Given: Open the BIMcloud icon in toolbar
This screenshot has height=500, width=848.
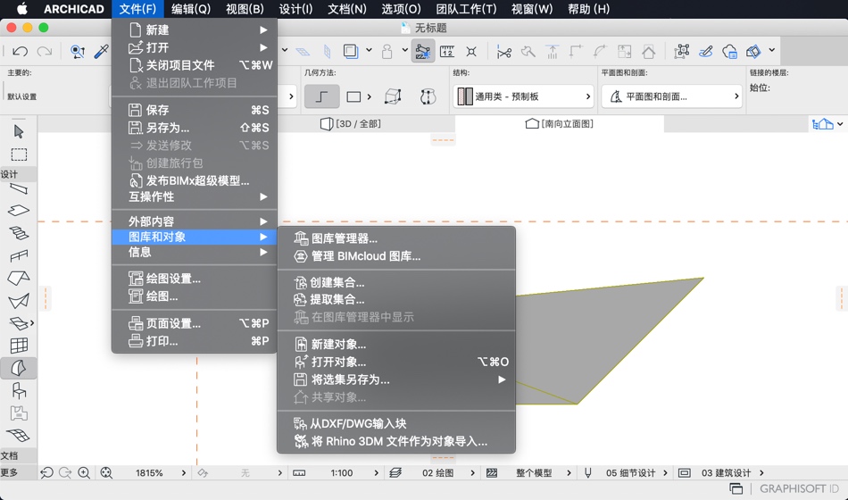Looking at the screenshot, I should [x=729, y=52].
